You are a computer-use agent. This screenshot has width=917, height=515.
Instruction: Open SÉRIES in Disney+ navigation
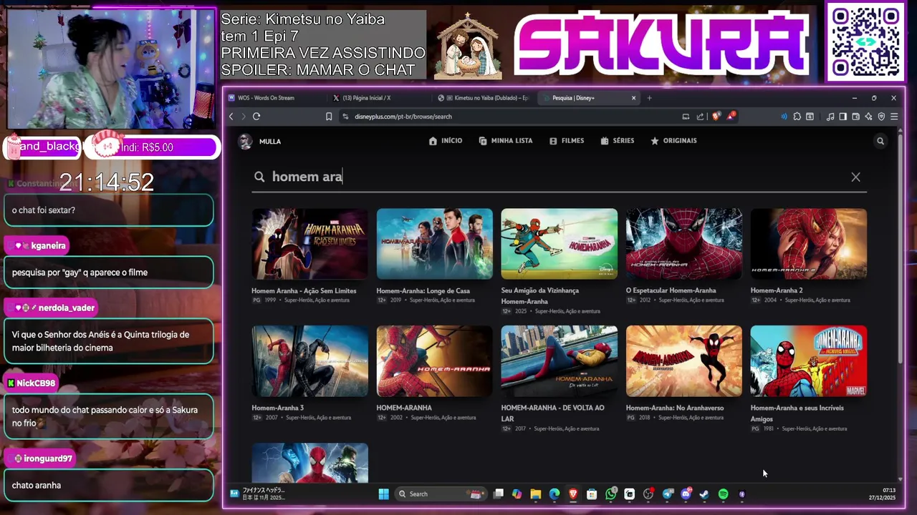(618, 141)
